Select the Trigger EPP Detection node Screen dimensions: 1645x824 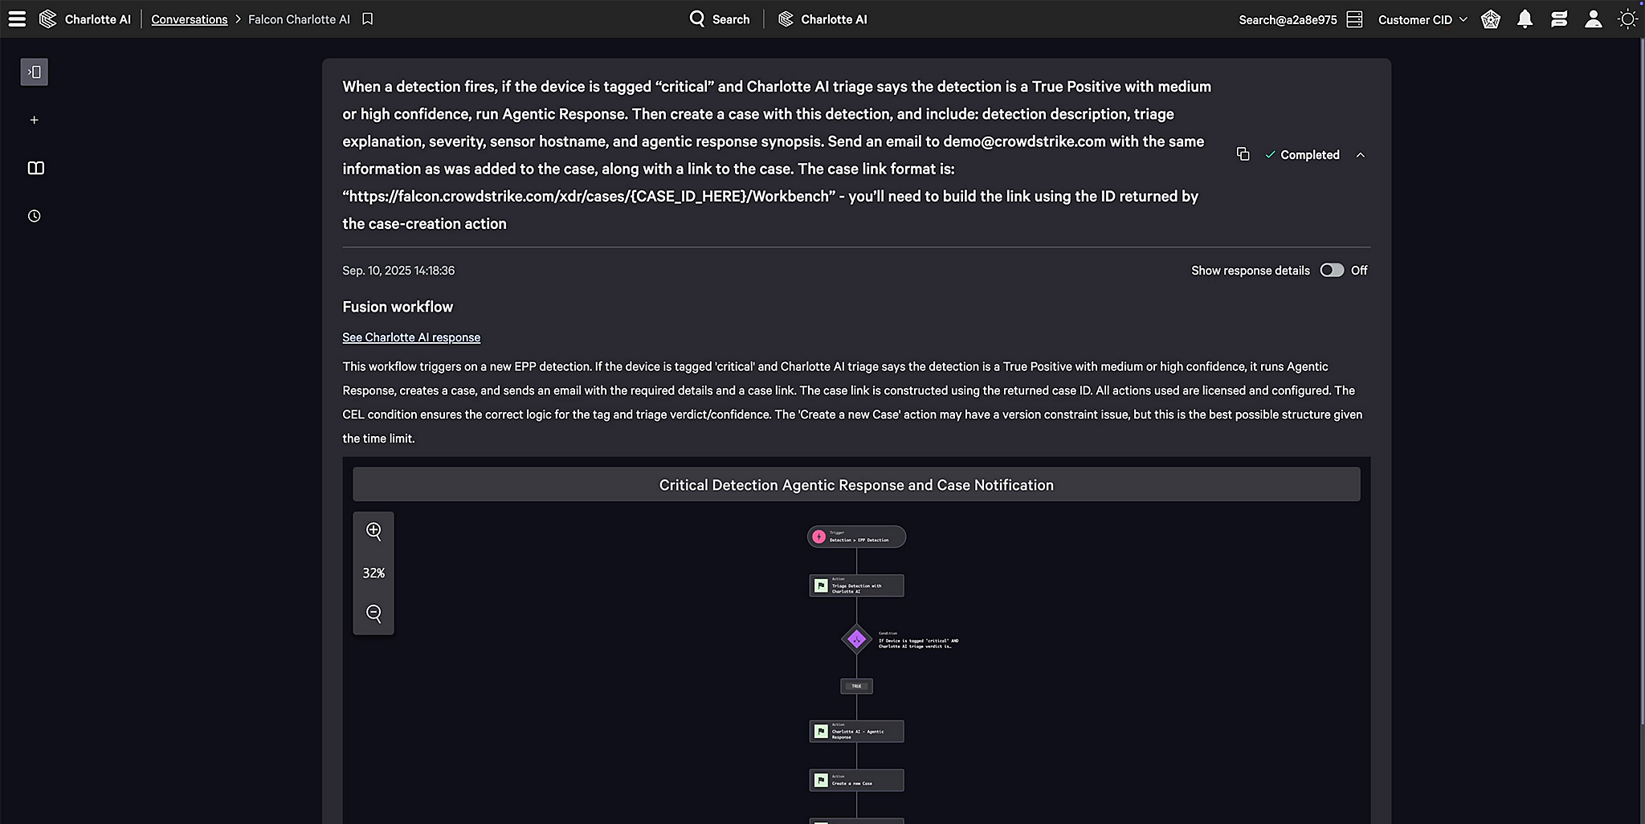pos(856,536)
